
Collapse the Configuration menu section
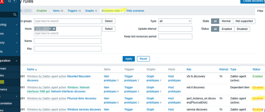17,61
